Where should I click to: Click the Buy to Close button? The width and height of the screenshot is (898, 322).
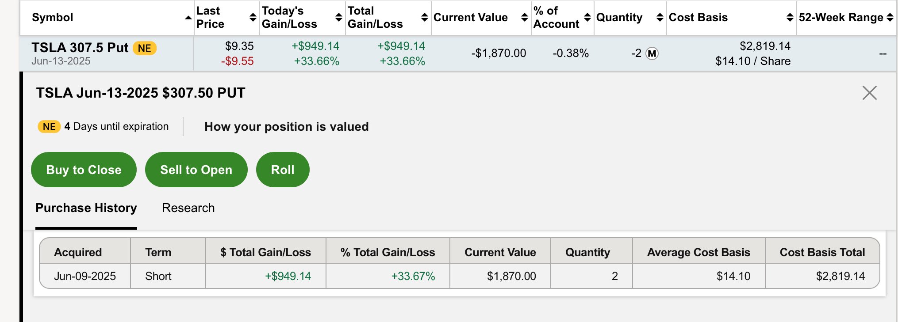click(84, 170)
